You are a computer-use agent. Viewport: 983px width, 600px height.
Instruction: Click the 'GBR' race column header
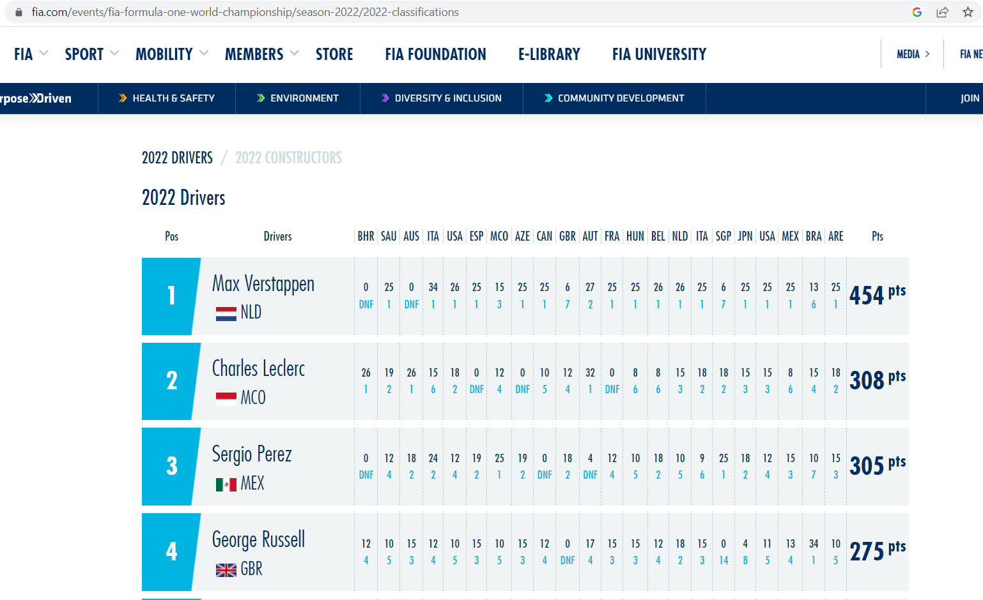568,236
